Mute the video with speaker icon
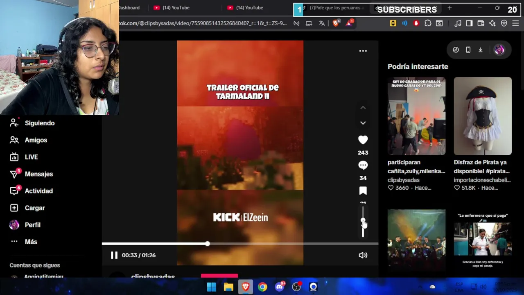 click(363, 255)
